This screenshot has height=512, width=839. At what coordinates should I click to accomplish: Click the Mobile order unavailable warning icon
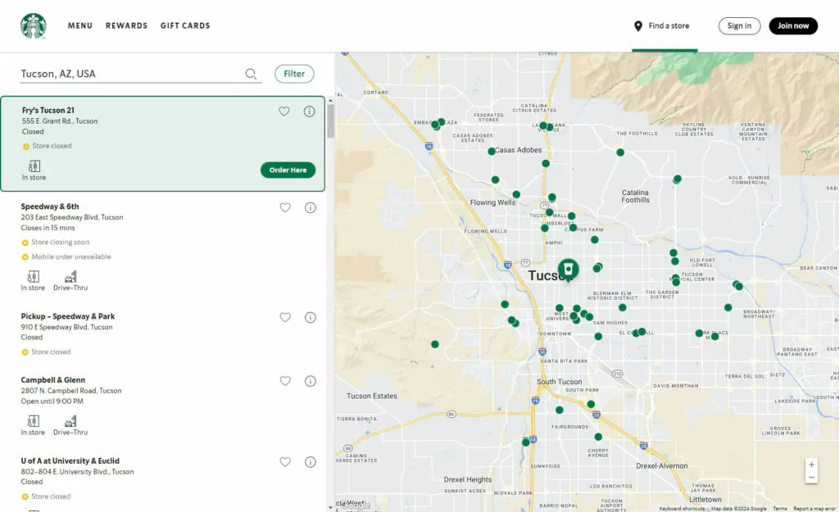pos(25,256)
